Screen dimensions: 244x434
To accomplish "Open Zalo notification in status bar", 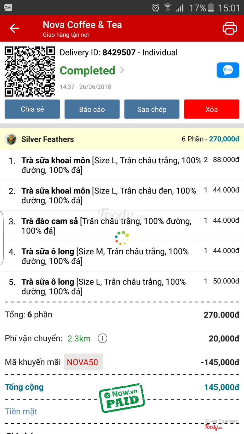I will click(8, 8).
